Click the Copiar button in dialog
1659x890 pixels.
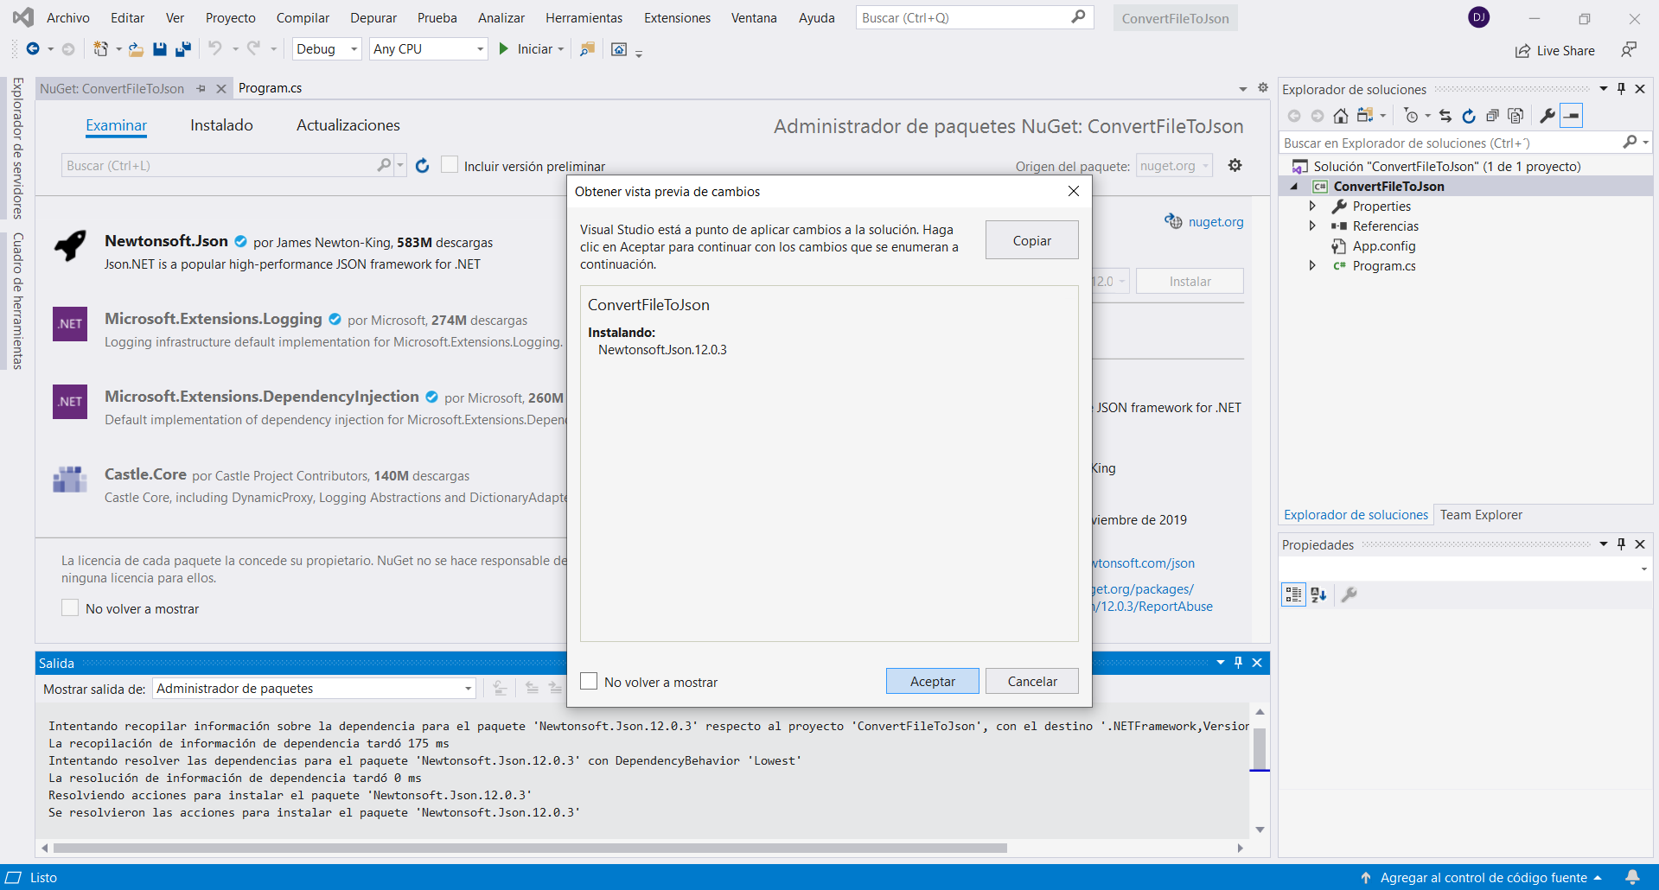tap(1031, 240)
